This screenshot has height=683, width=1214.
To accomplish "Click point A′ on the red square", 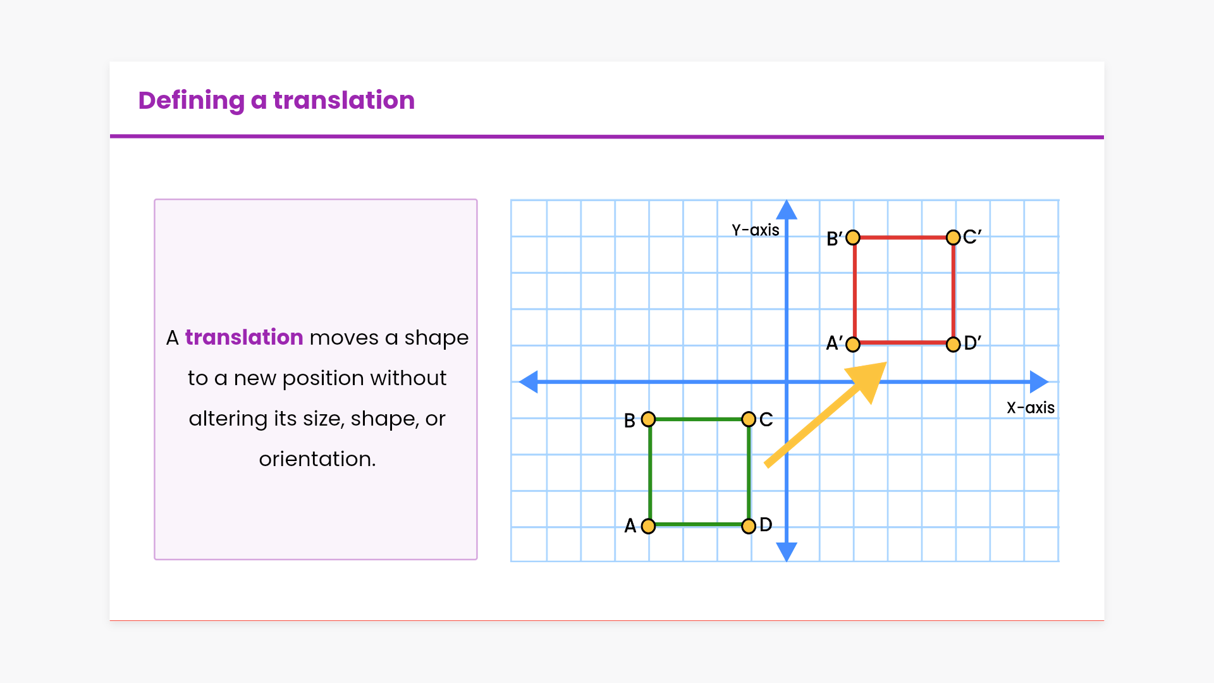I will (853, 344).
